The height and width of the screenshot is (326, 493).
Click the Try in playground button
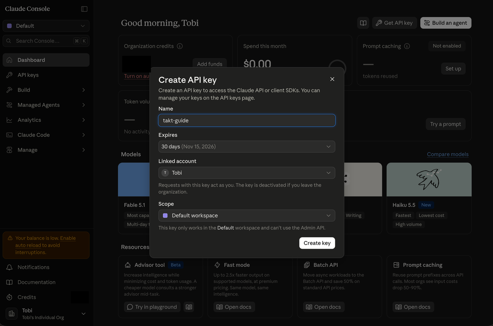coord(152,307)
